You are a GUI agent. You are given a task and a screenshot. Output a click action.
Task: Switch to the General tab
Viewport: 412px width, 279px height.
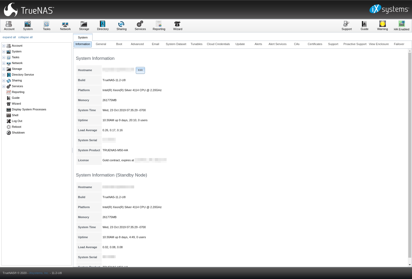(101, 44)
